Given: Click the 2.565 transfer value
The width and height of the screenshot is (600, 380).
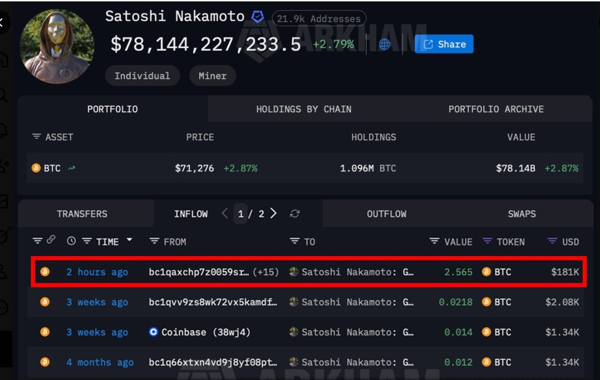Looking at the screenshot, I should 459,272.
